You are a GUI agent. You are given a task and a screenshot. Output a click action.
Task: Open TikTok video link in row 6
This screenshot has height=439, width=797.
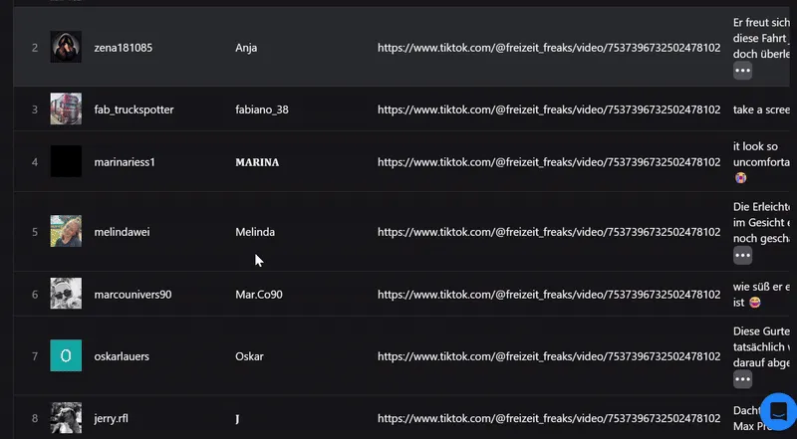click(x=548, y=294)
